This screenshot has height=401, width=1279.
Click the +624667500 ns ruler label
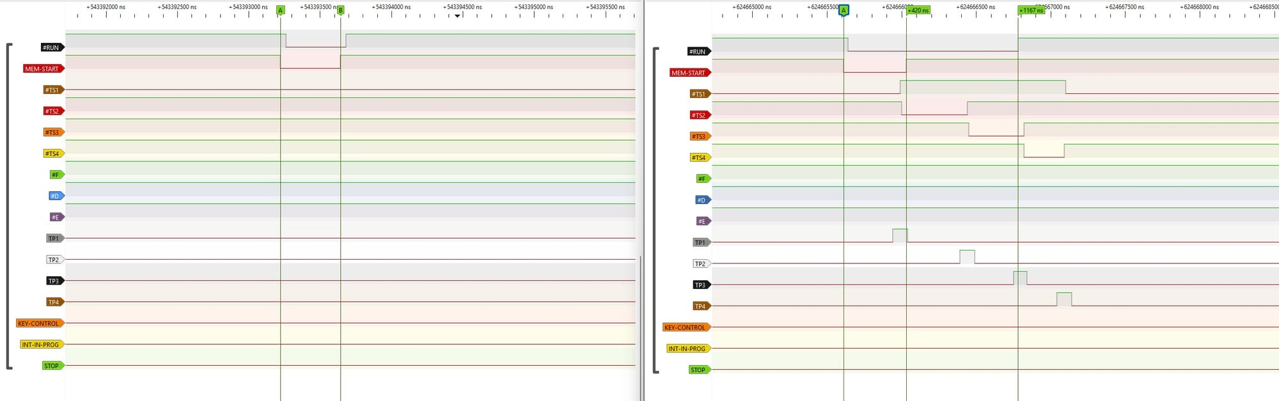[x=1125, y=7]
